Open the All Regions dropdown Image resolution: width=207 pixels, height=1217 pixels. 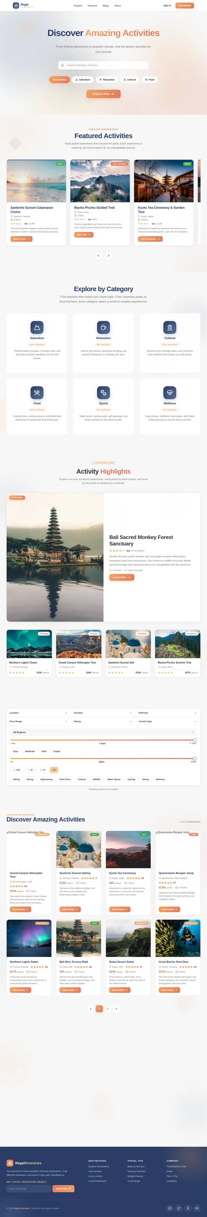(x=103, y=732)
